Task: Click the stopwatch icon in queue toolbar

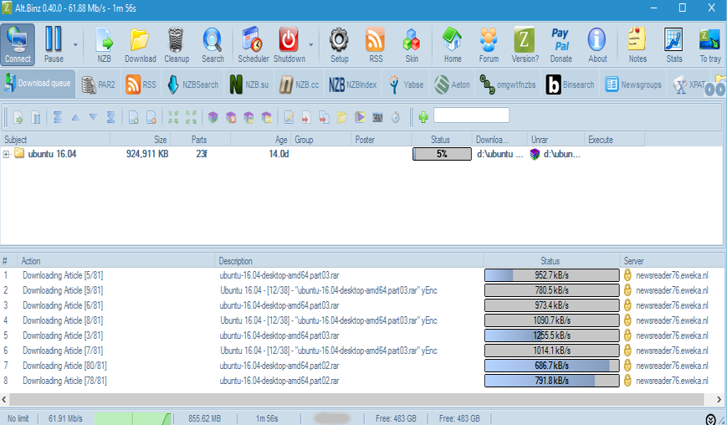Action: (395, 117)
